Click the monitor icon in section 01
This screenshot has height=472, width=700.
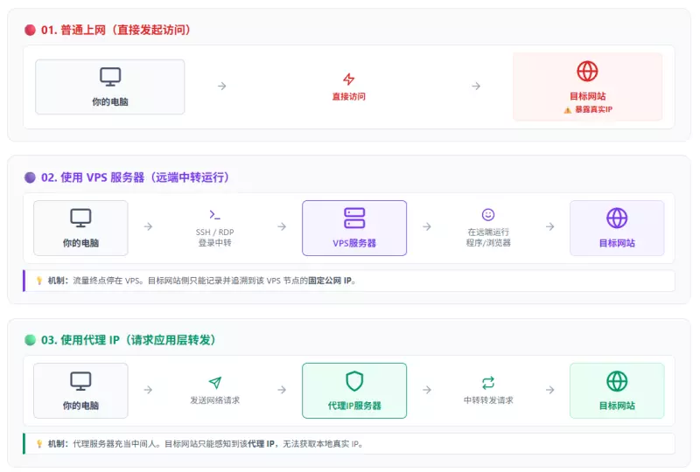tap(110, 77)
